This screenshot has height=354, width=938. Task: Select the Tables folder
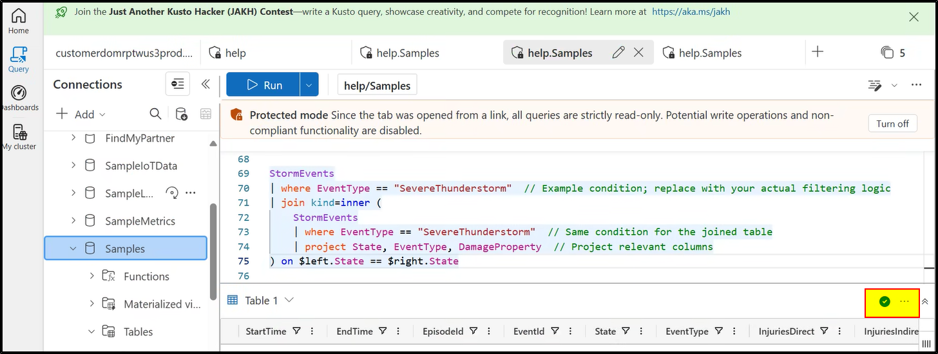(138, 331)
